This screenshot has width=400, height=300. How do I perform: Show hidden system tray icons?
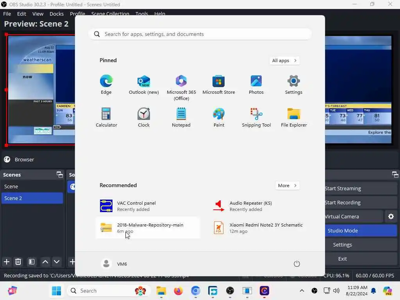point(302,291)
